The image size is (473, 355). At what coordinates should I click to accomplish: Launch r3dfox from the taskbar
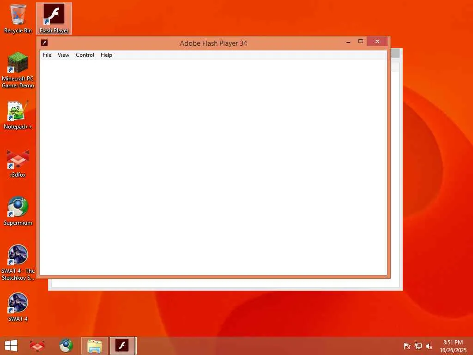click(37, 346)
